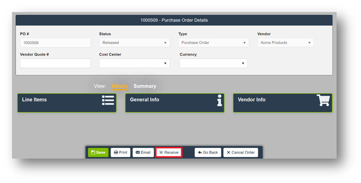Expand the Type dropdown
This screenshot has width=361, height=183.
click(213, 43)
